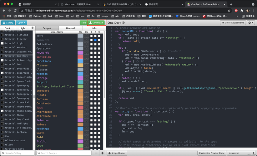Viewport: 257px width, 156px height.
Task: Enable underline checkbox for Tags scope
Action: click(99, 108)
